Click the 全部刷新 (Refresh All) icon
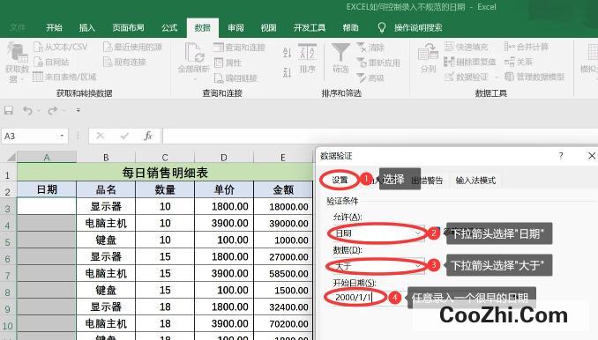 tap(194, 53)
